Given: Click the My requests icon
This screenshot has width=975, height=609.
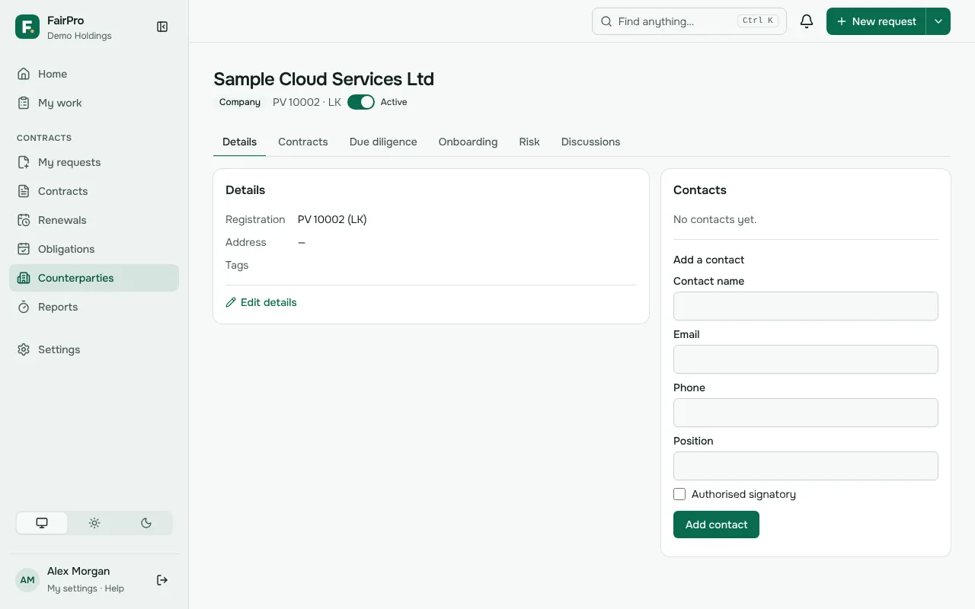Looking at the screenshot, I should coord(24,162).
